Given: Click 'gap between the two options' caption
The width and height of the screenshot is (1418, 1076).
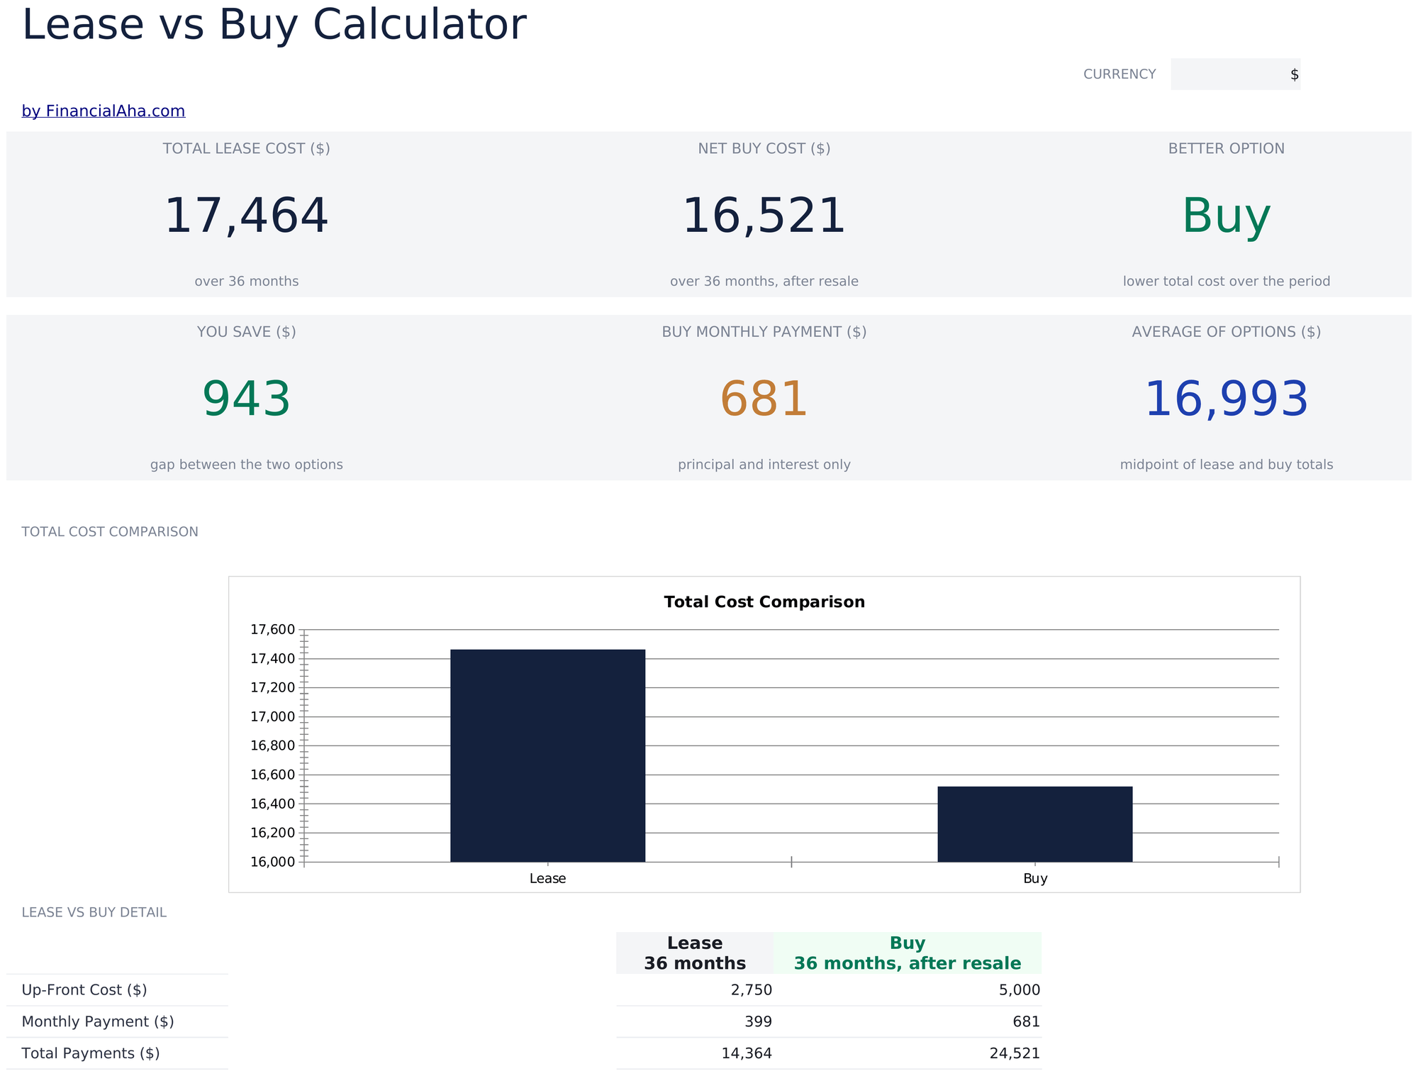Looking at the screenshot, I should tap(247, 465).
